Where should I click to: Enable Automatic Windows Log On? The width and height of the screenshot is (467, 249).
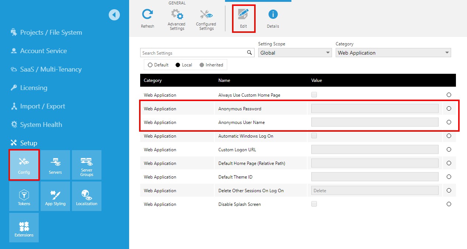tap(314, 136)
